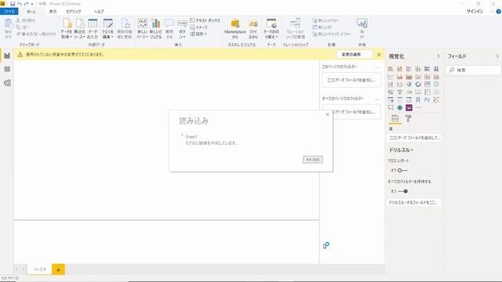
Task: Collapse the Visualizations (視覚化) pane chevron
Action: point(438,56)
